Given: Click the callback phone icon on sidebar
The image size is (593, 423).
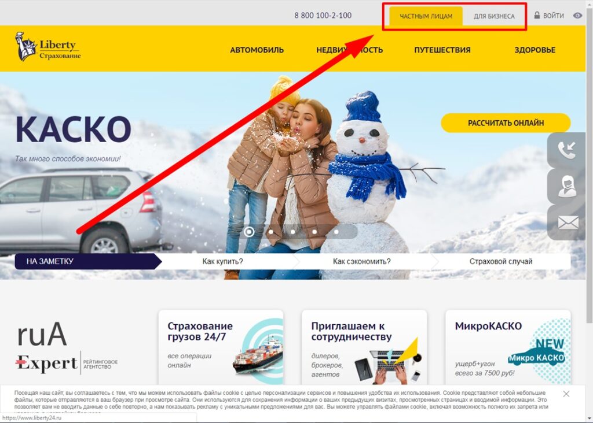Looking at the screenshot, I should click(x=566, y=150).
